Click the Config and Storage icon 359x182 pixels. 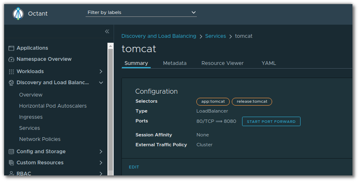(11, 152)
